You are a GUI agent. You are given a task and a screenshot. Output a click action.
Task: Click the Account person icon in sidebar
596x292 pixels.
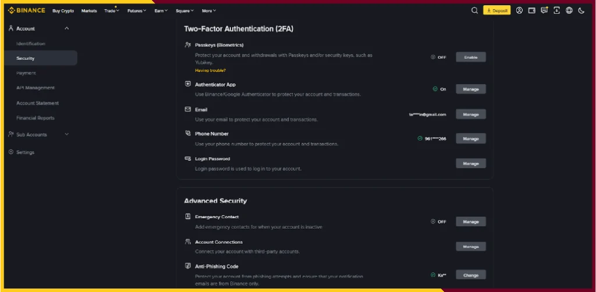coord(11,28)
